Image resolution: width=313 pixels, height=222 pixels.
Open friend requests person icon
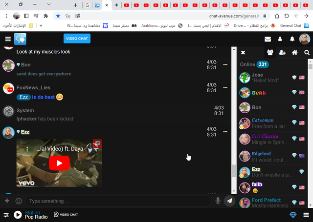click(280, 39)
